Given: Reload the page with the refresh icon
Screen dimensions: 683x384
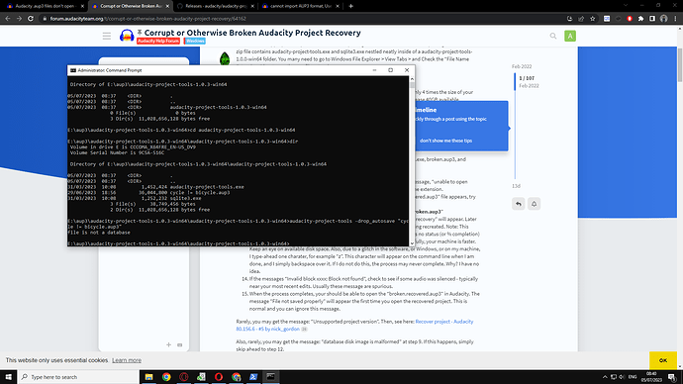Looking at the screenshot, I should point(31,19).
